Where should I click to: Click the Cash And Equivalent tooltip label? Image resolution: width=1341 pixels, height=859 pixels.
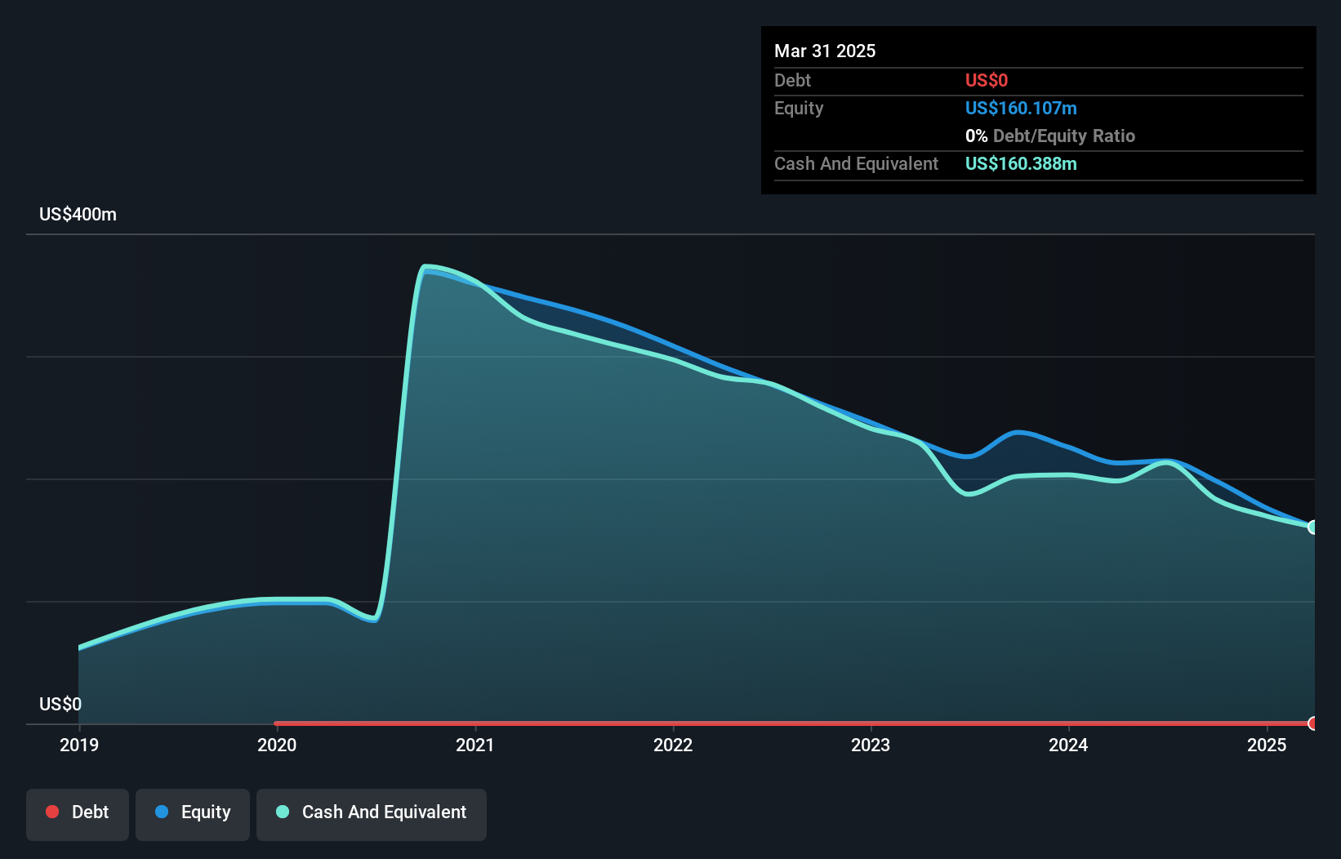856,163
